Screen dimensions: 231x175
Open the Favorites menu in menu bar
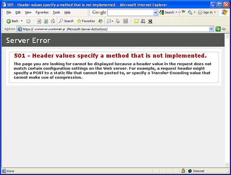pos(42,12)
